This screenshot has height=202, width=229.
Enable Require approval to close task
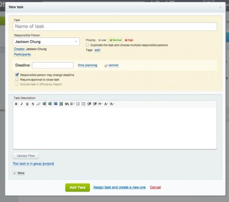point(17,79)
